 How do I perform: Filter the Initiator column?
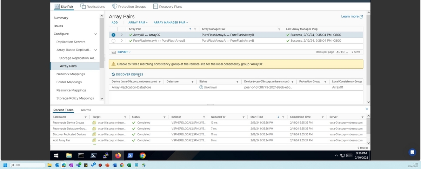point(204,117)
